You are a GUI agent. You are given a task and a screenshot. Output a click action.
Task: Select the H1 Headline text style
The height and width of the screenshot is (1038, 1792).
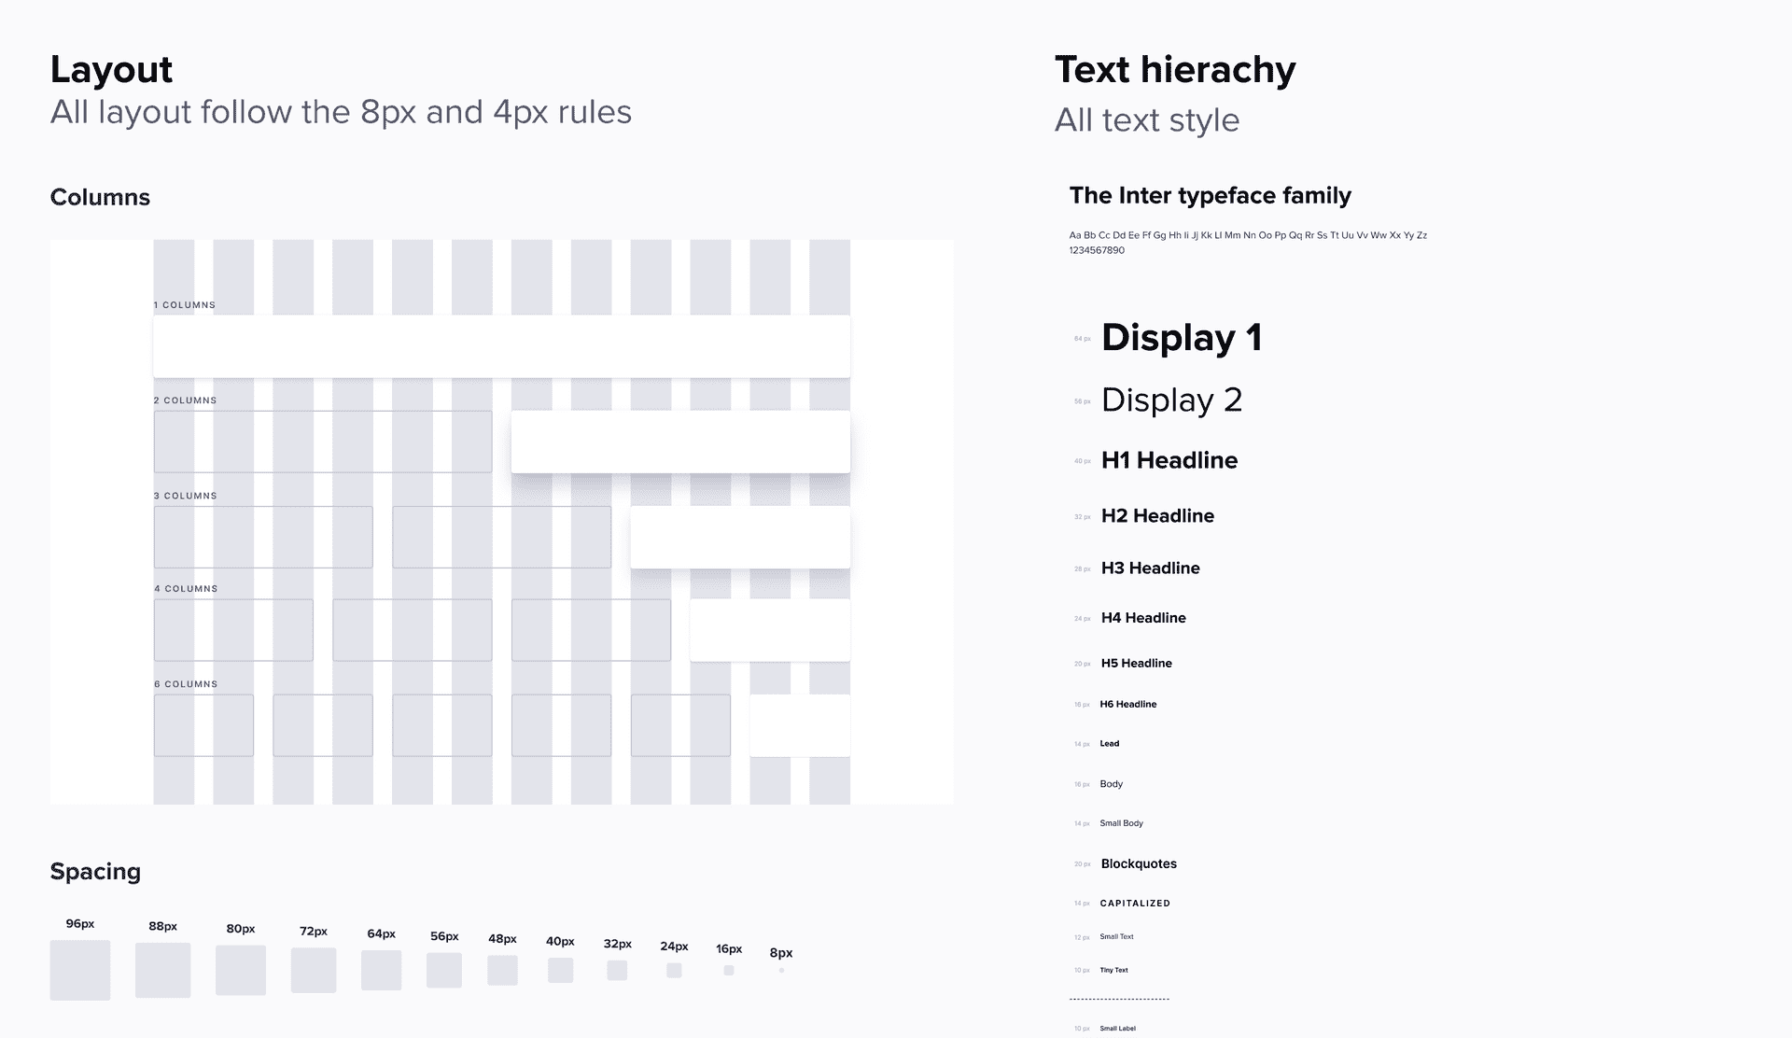(1169, 459)
